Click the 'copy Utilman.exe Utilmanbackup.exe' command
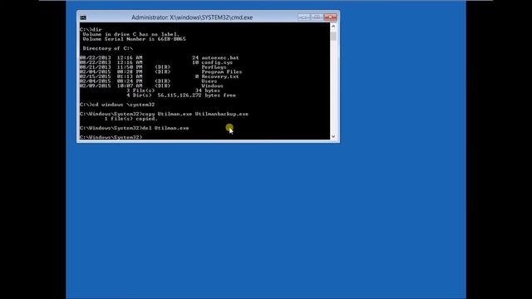 coord(195,114)
